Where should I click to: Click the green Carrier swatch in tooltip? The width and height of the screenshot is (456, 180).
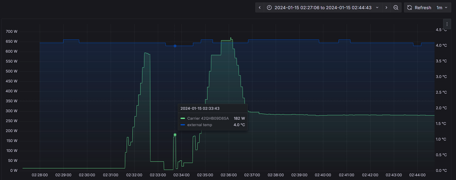click(x=183, y=118)
